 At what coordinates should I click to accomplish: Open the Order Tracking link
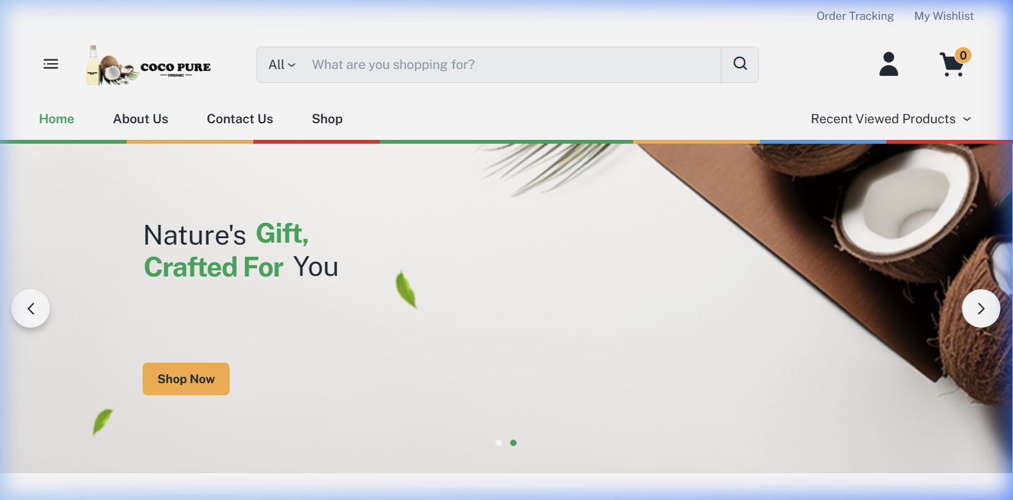point(855,16)
